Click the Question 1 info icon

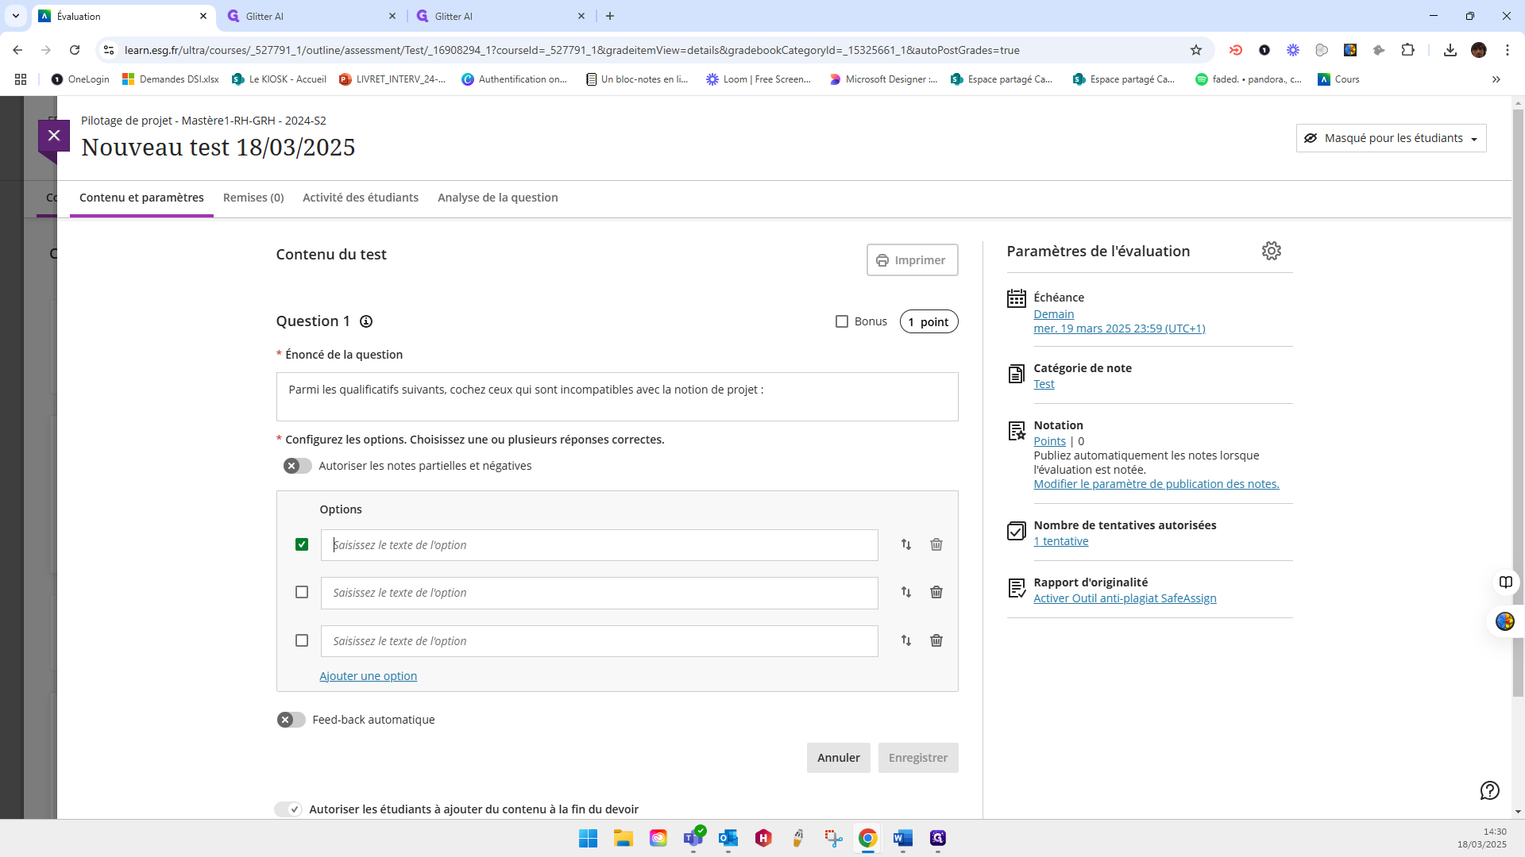[366, 321]
